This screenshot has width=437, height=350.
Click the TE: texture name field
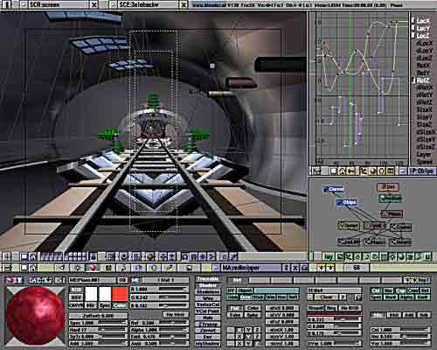pyautogui.click(x=335, y=290)
